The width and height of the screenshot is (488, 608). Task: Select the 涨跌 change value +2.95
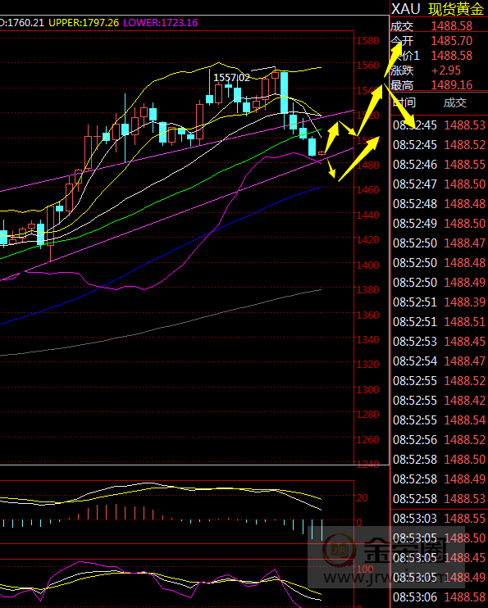pos(446,70)
